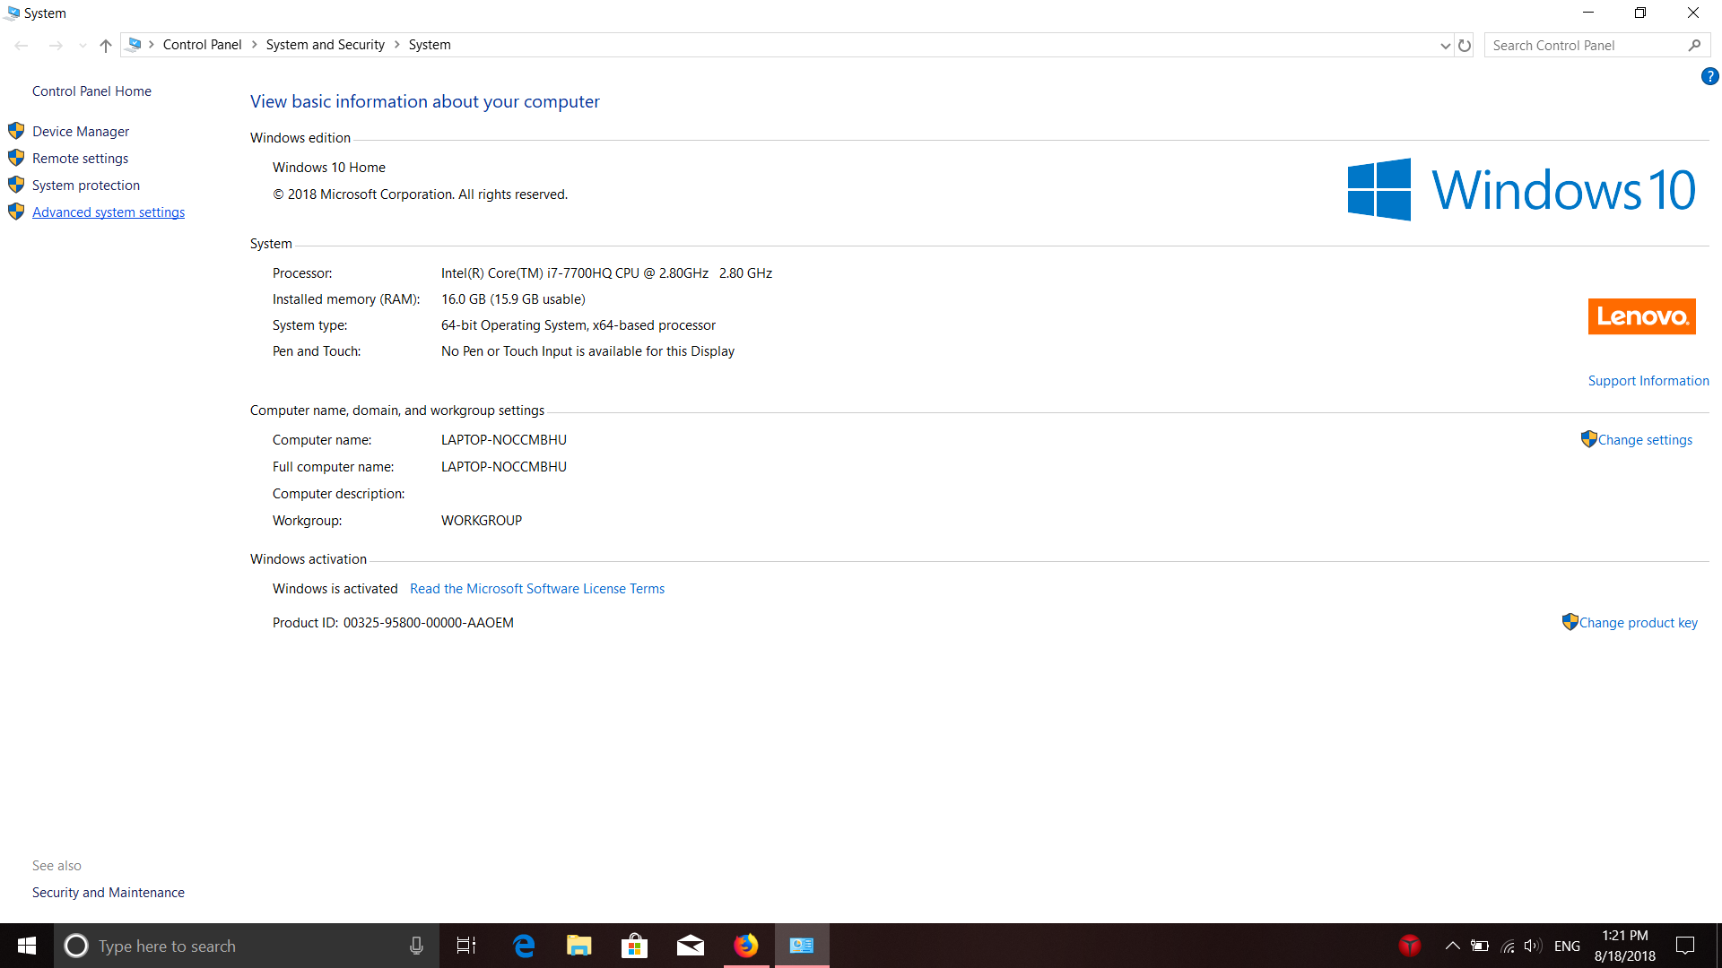Open recent locations dropdown arrow

[83, 46]
